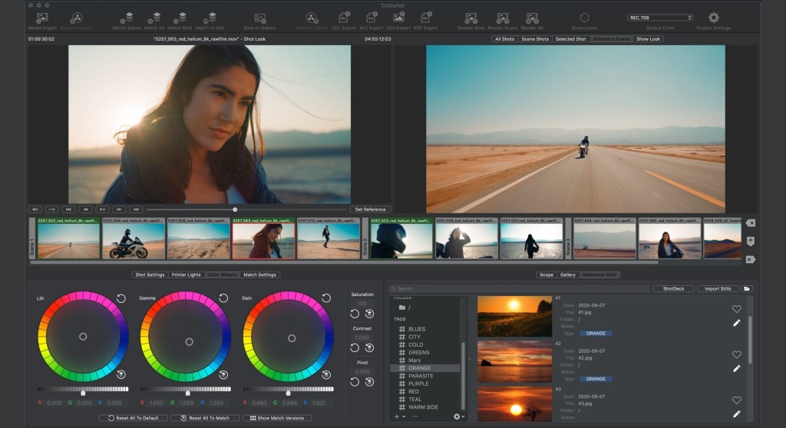The image size is (786, 428).
Task: Switch to the Printer Lights tab
Action: point(187,275)
